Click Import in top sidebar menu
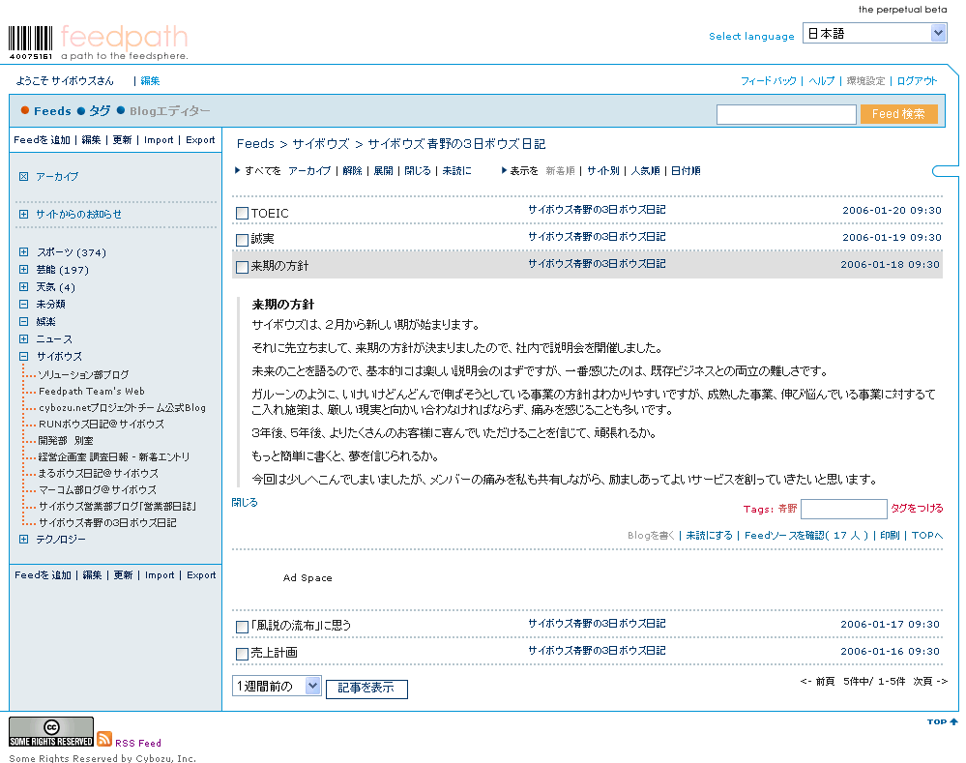Screen dimensions: 966x763 159,140
